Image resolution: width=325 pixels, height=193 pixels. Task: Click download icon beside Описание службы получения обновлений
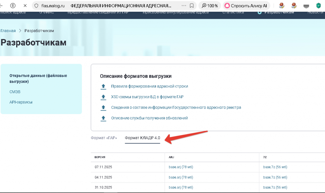click(103, 118)
